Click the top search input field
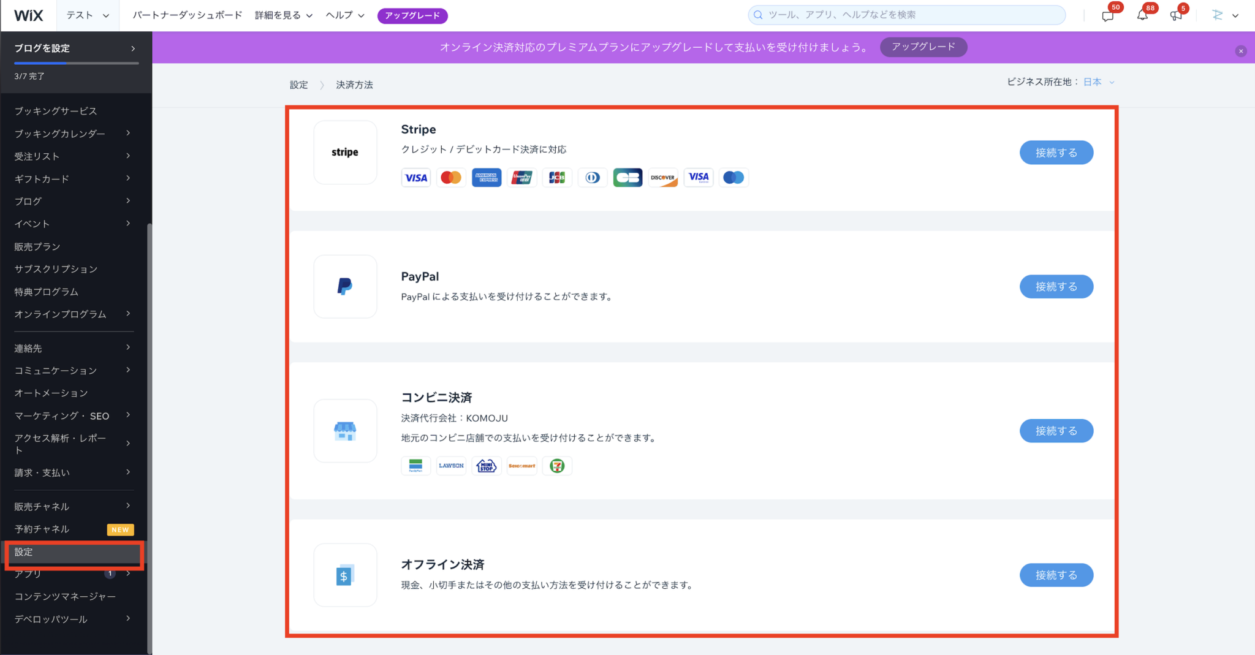The width and height of the screenshot is (1255, 655). 907,15
